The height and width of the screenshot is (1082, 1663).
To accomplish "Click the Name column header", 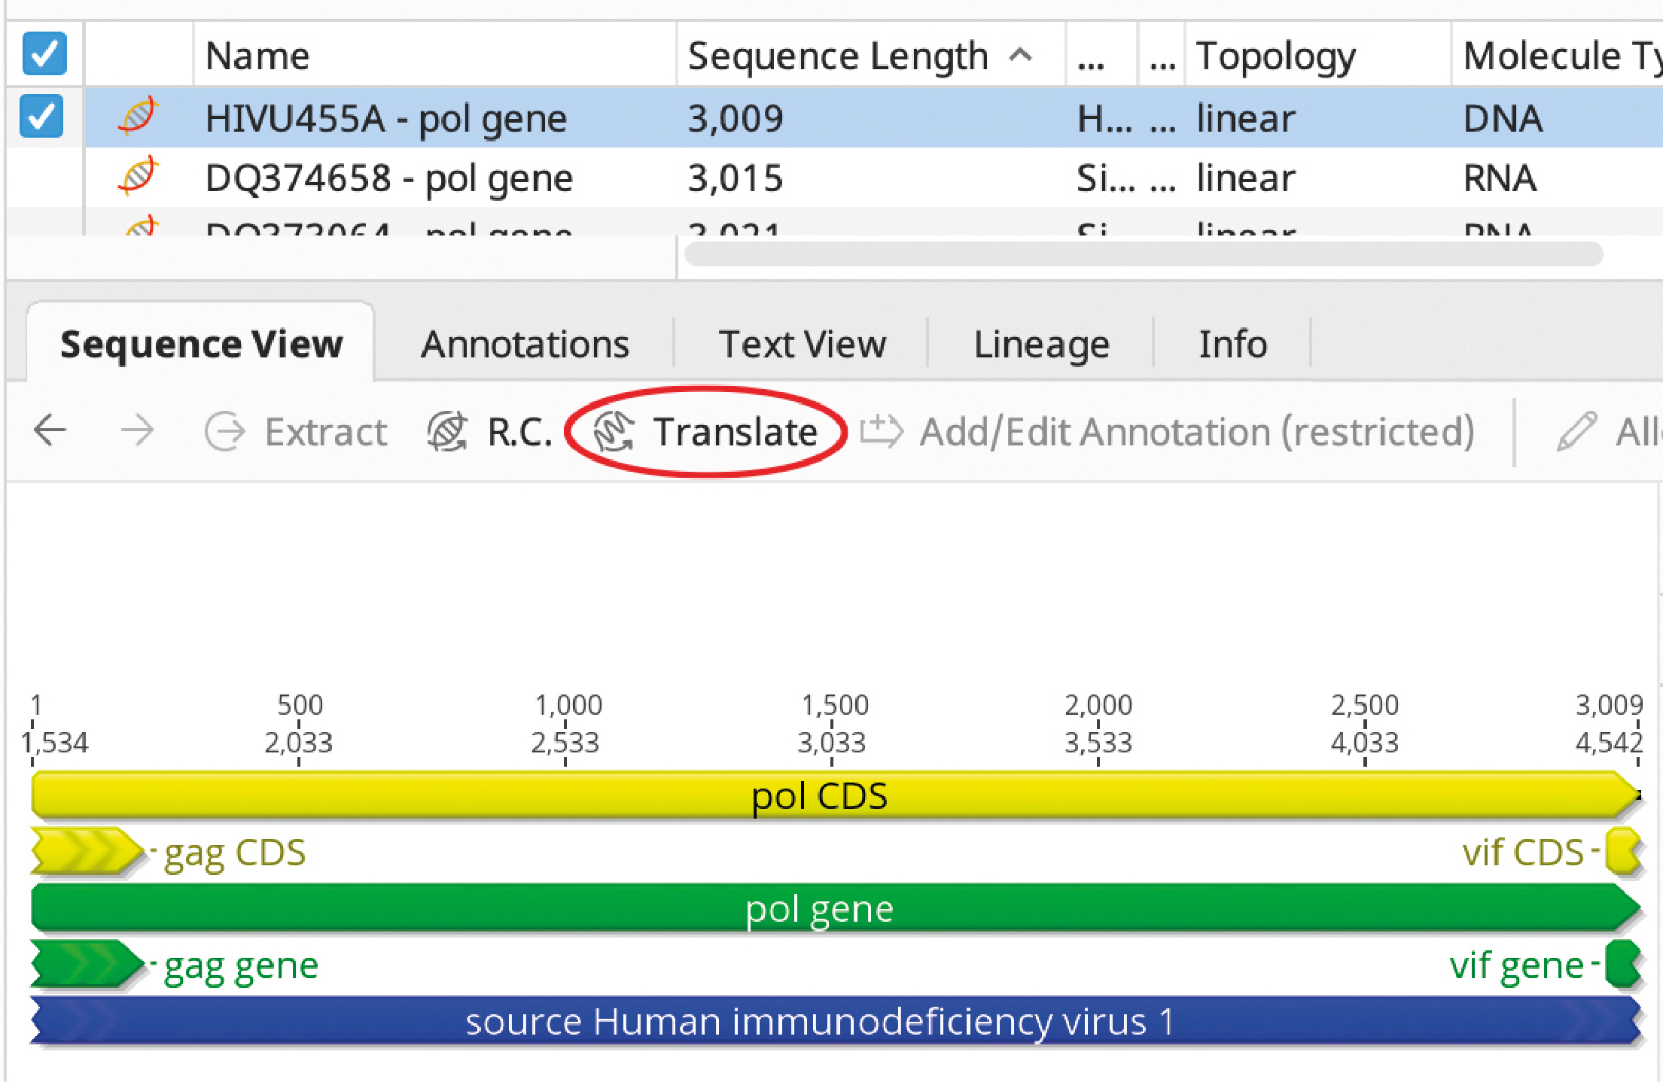I will pos(257,56).
